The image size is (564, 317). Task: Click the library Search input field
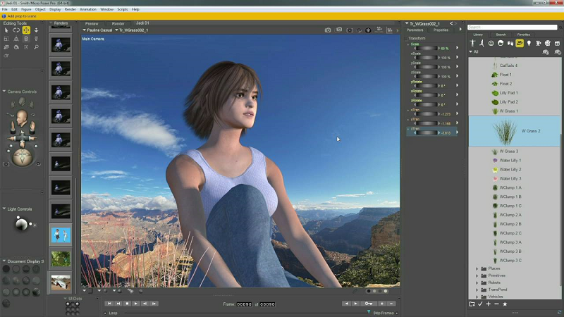point(511,27)
